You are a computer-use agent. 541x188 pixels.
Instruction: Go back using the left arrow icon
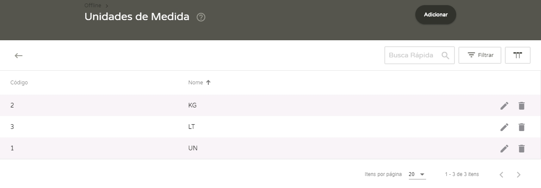point(19,56)
